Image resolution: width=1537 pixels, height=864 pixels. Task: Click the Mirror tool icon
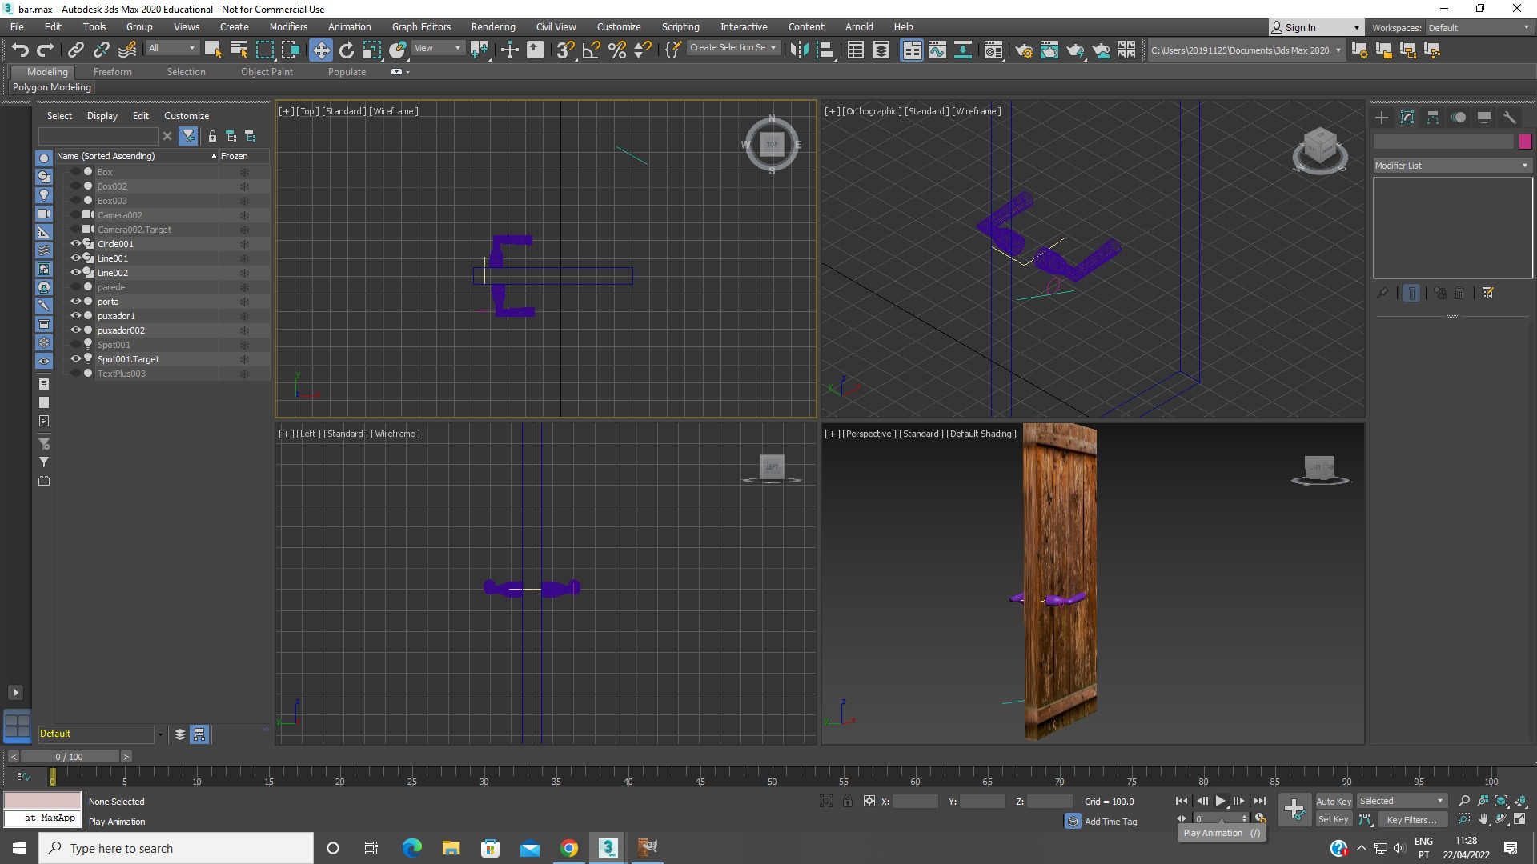pos(799,50)
